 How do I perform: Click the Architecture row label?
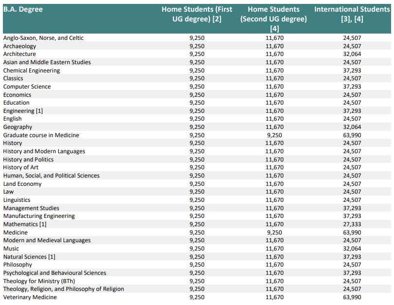[x=19, y=54]
